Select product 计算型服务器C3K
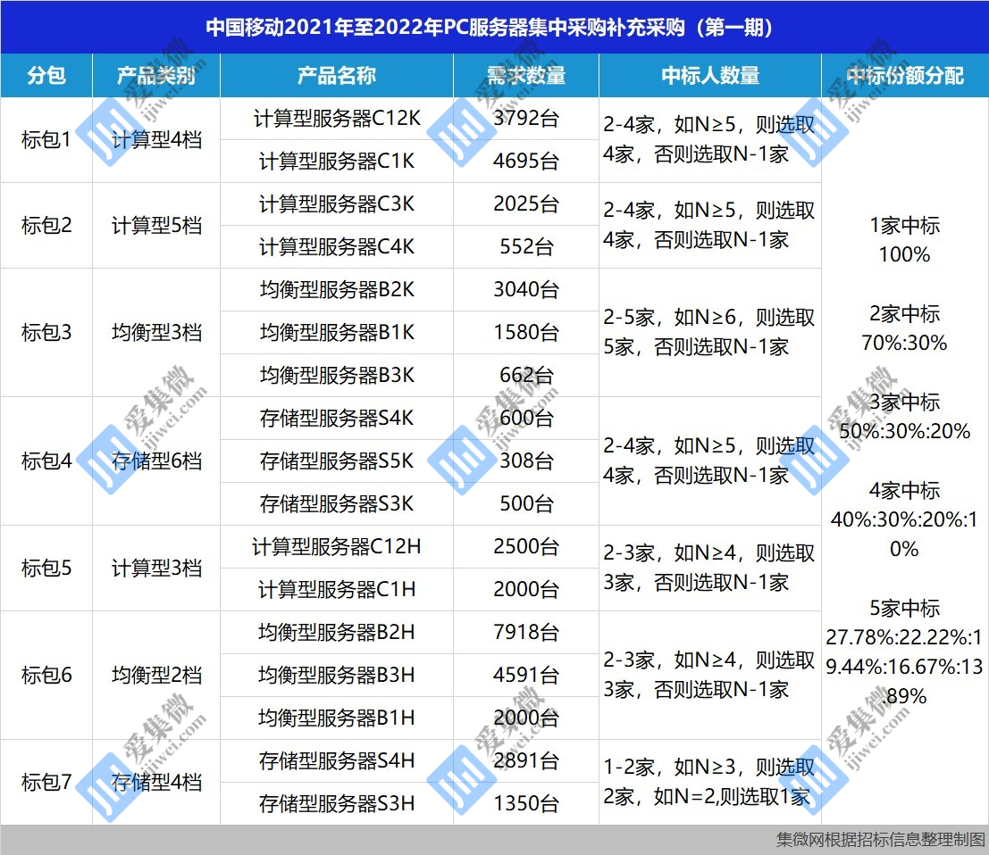989x855 pixels. tap(337, 203)
